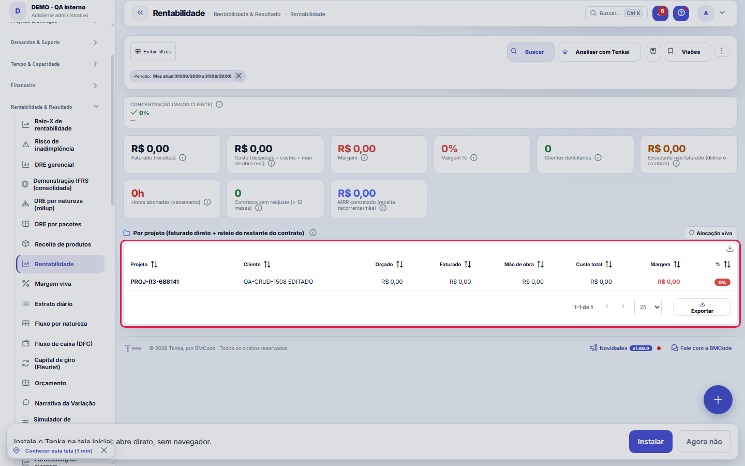Open DRE gerencial menu item
Image resolution: width=745 pixels, height=466 pixels.
pyautogui.click(x=60, y=165)
